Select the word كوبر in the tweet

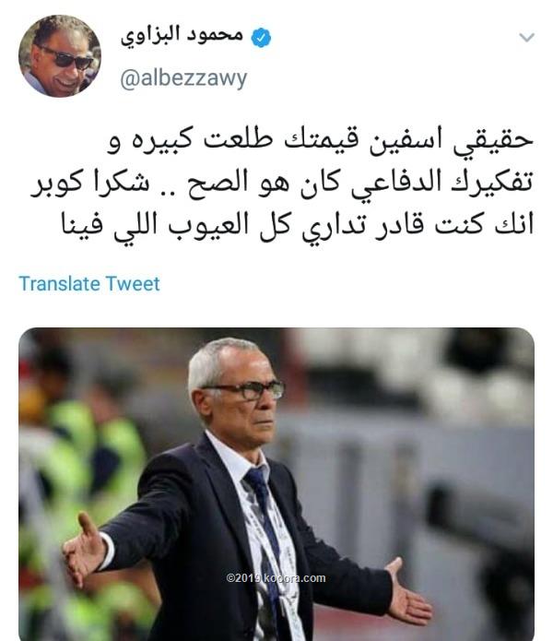(x=57, y=184)
